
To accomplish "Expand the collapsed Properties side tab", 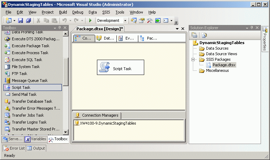I will coord(265,39).
